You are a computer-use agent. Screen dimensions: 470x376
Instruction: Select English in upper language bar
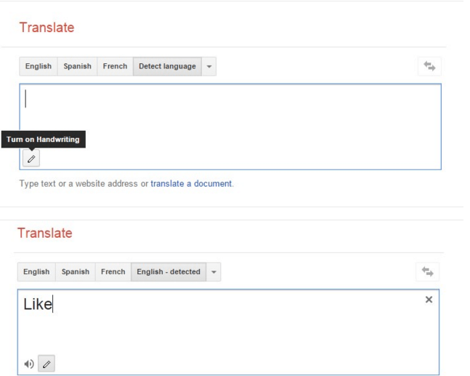pyautogui.click(x=39, y=66)
